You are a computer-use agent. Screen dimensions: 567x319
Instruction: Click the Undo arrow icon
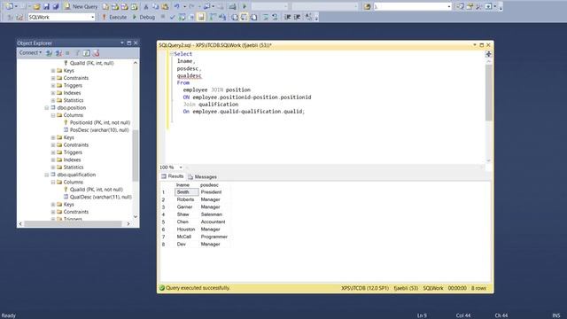pyautogui.click(x=177, y=6)
